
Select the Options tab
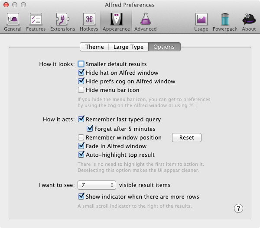tap(164, 47)
